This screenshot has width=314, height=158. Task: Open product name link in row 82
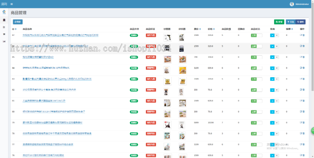49,90
